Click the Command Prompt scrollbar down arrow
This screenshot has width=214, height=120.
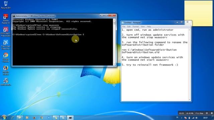tap(114, 64)
